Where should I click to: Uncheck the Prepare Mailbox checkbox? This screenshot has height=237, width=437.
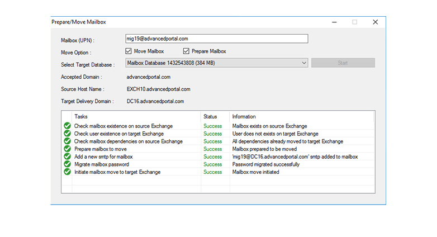[186, 51]
